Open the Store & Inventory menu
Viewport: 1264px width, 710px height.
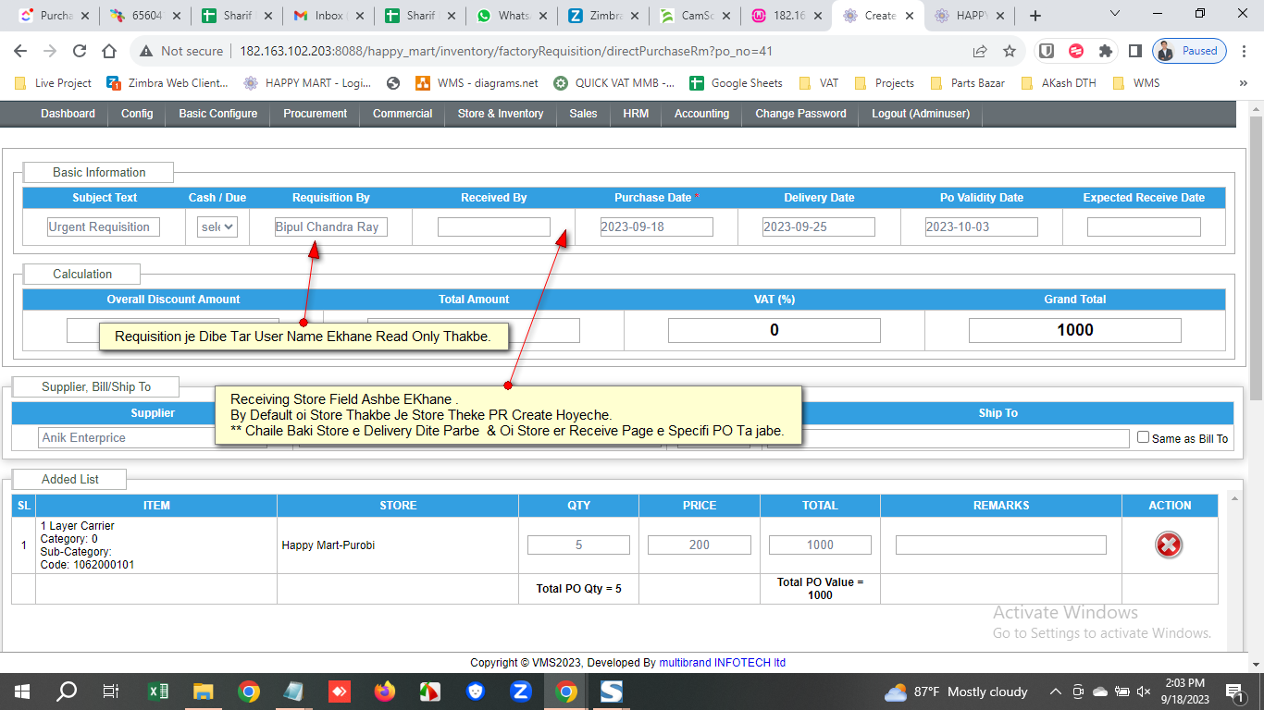501,114
